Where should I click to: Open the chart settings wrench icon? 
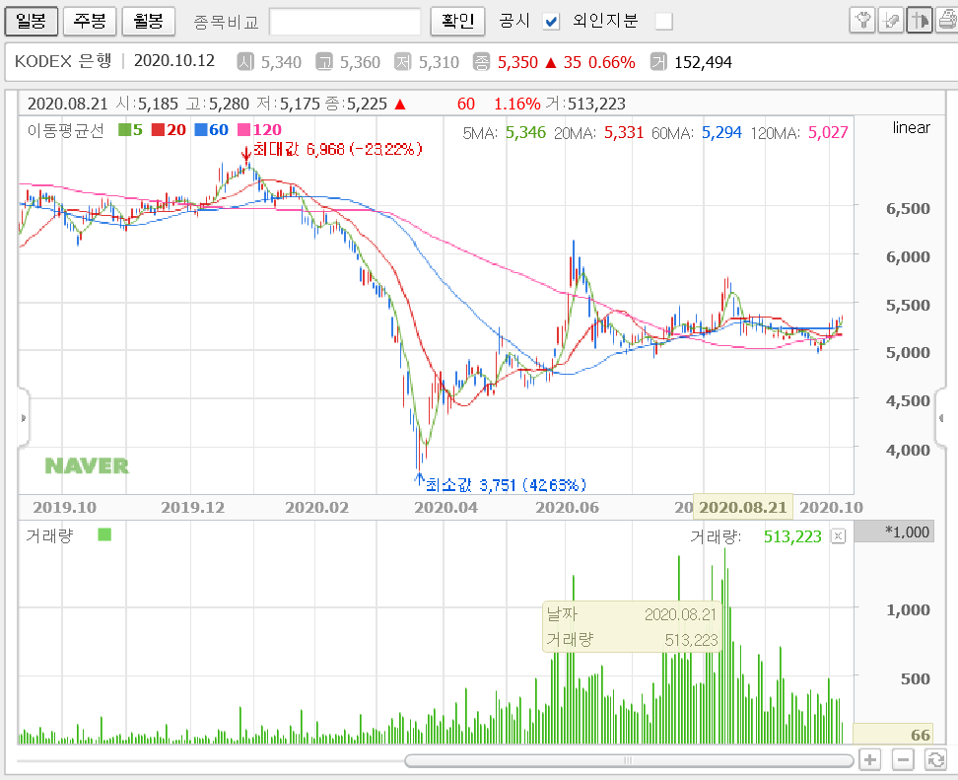click(x=862, y=21)
